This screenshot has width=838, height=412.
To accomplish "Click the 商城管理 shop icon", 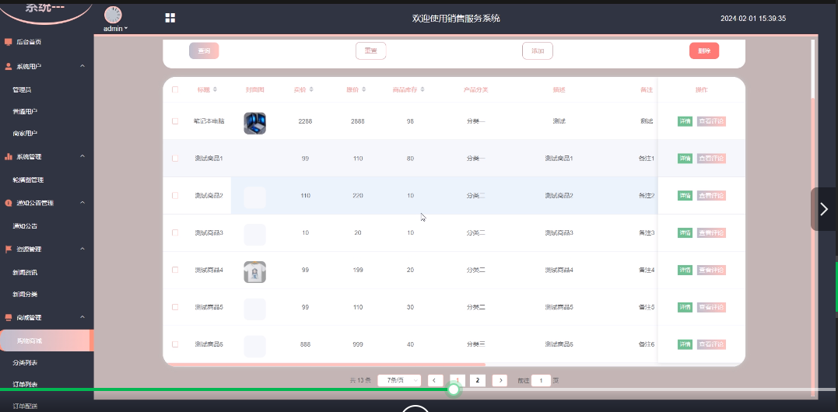I will [x=8, y=317].
